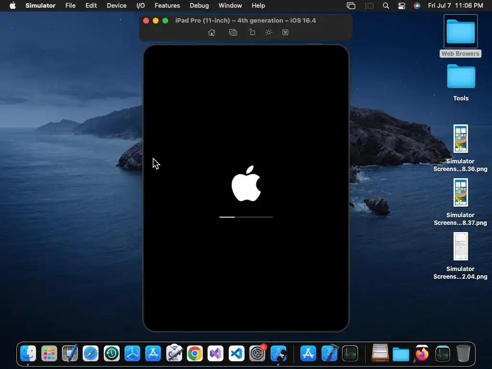The image size is (492, 369).
Task: Select the Web Browers folder on the desktop
Action: click(x=461, y=36)
